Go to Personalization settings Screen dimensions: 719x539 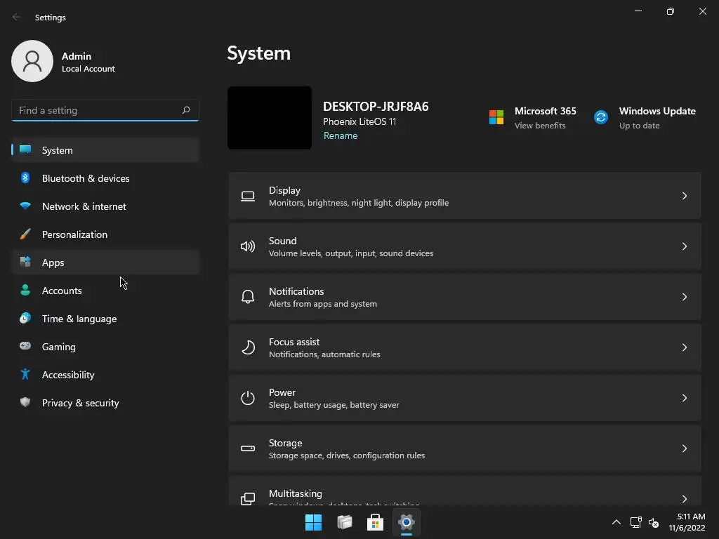[x=105, y=234]
